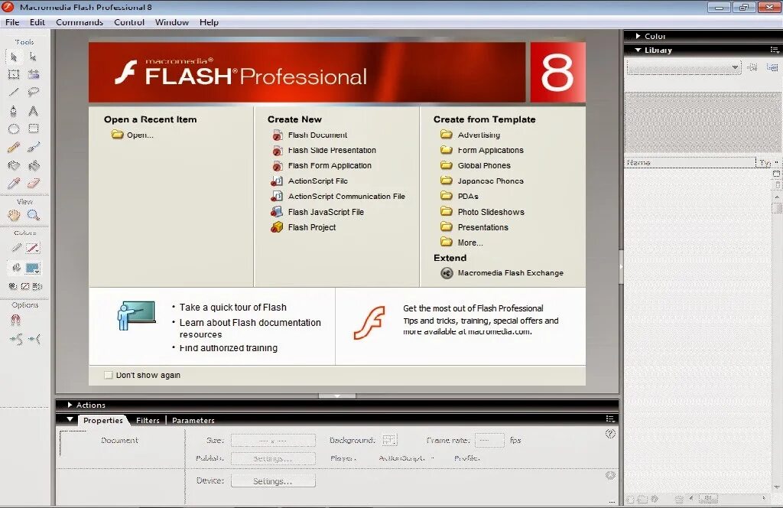
Task: Select the Hand tool
Action: pos(14,215)
